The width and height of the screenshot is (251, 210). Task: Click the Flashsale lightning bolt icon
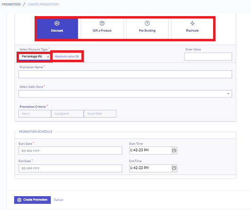tap(192, 23)
